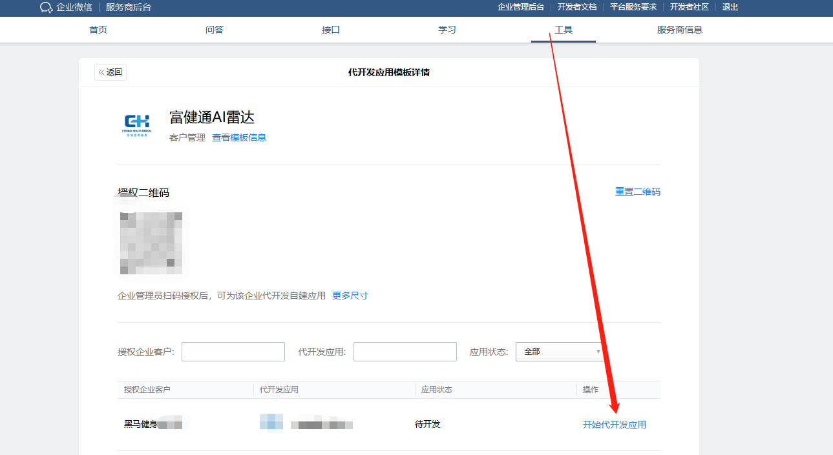Click the 代开发应用模板详情 page title
833x455 pixels.
tap(389, 72)
